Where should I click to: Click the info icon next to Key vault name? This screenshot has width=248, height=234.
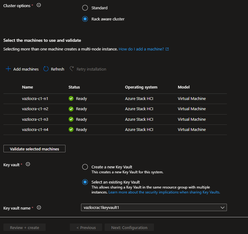click(x=39, y=208)
